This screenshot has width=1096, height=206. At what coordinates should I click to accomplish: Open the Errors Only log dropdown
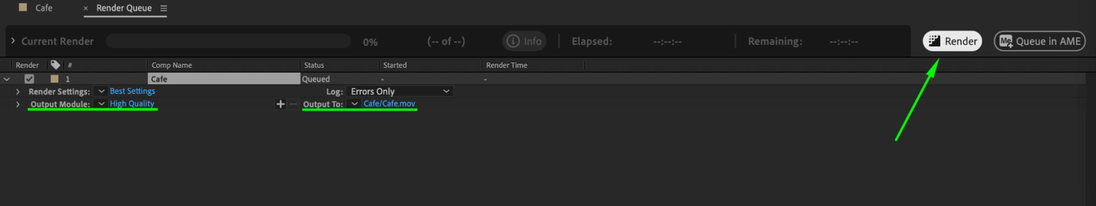pos(400,91)
